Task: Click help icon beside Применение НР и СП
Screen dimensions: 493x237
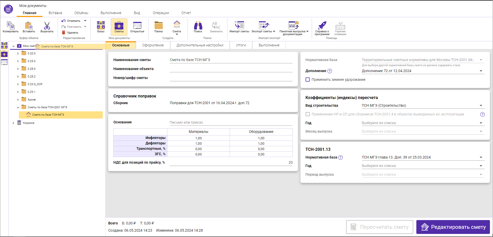Action: (x=482, y=114)
